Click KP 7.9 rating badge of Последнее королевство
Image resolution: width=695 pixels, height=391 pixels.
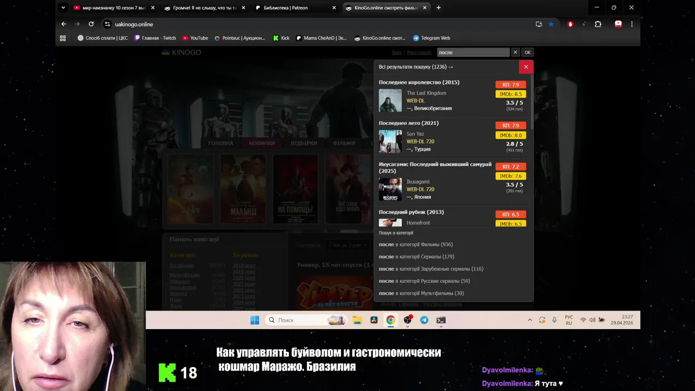[510, 85]
